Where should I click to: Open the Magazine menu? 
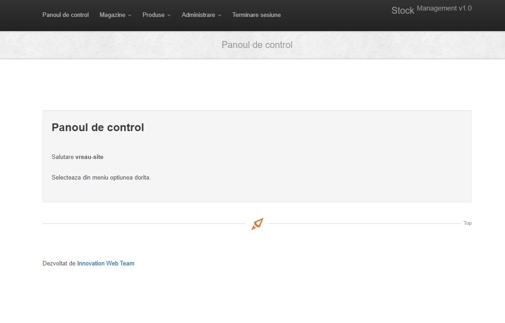(x=112, y=15)
